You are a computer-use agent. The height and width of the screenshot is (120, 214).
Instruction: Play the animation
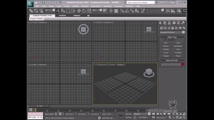click(161, 114)
